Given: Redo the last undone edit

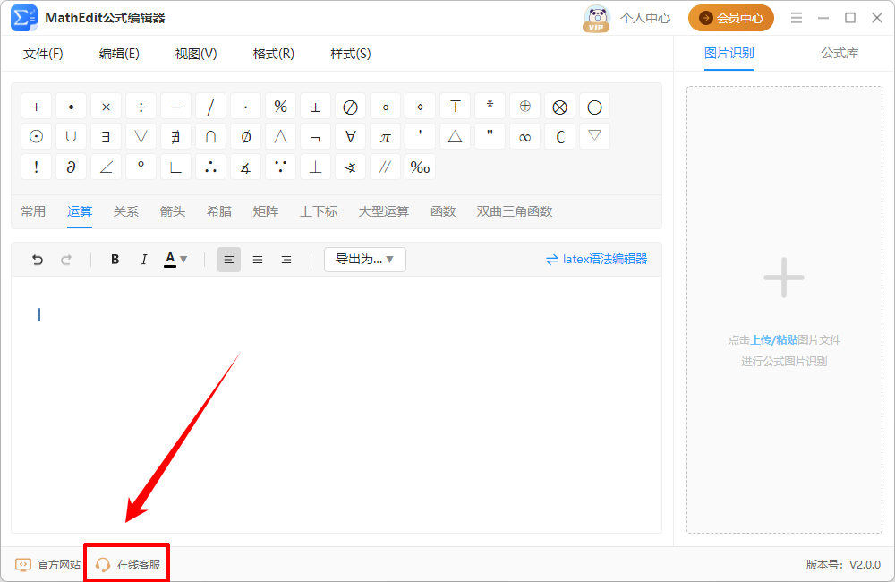Looking at the screenshot, I should [x=66, y=260].
